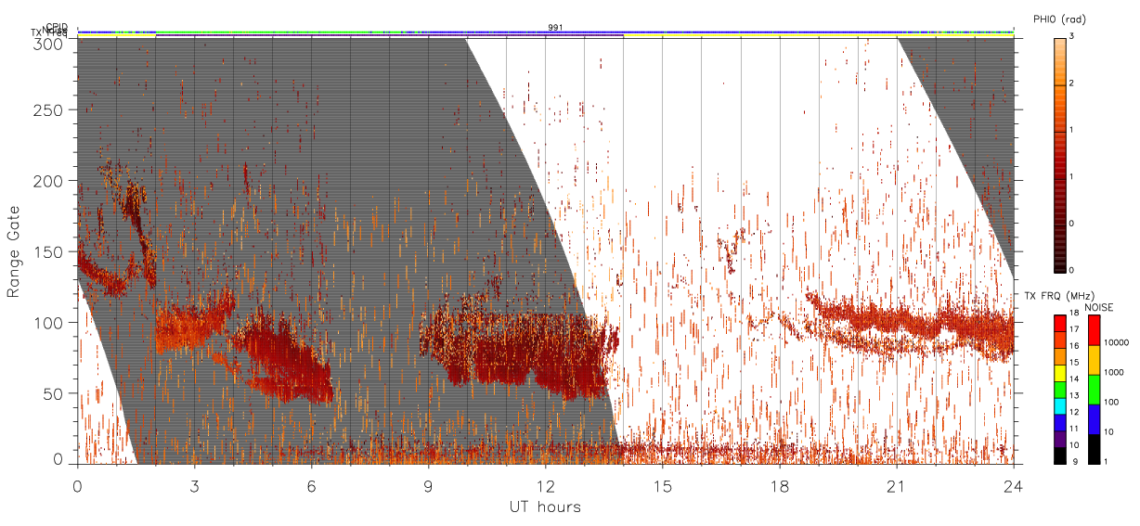Click x-axis tick label '24'
The image size is (1140, 526).
click(x=1014, y=486)
